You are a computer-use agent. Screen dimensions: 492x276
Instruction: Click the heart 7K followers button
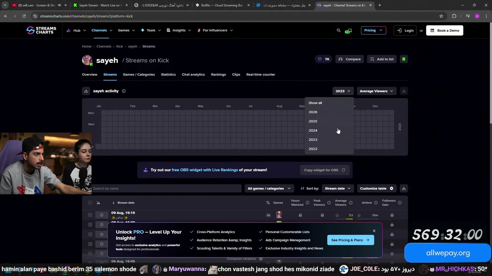click(324, 59)
